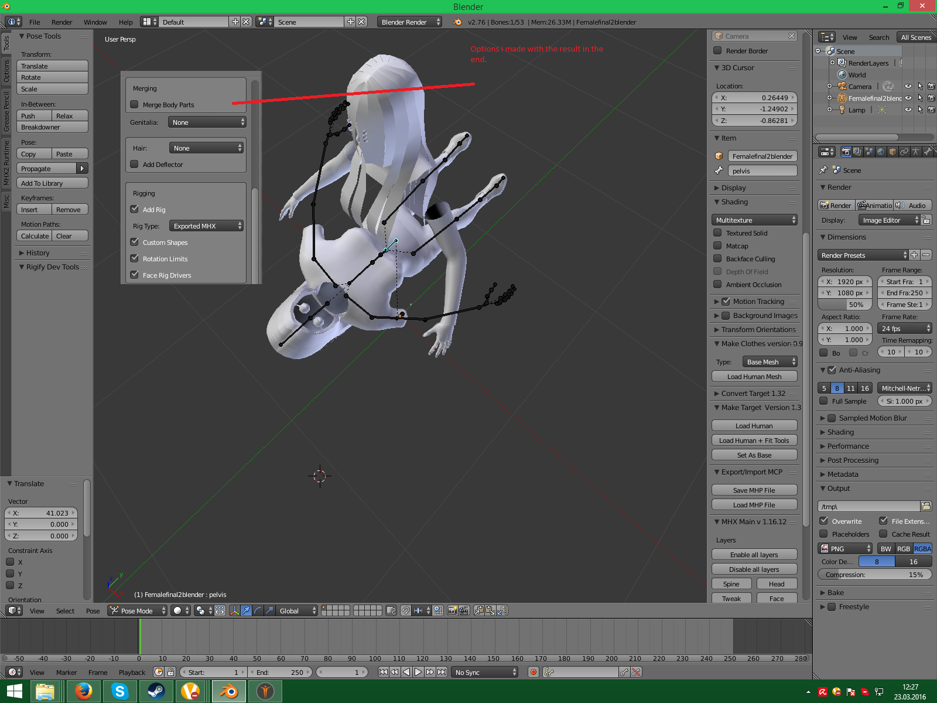
Task: Enable the Ambient Occlusion checkbox
Action: point(717,284)
